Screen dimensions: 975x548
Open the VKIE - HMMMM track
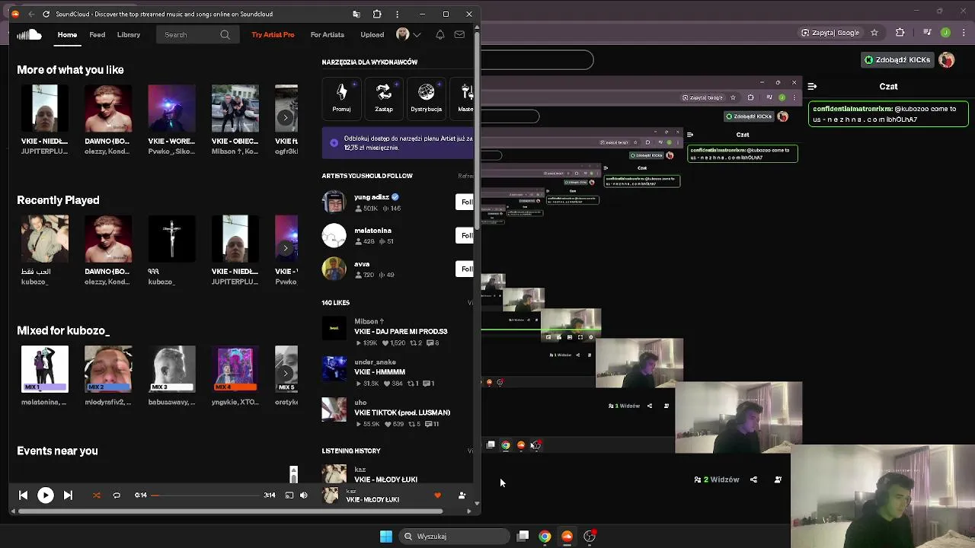coord(379,372)
